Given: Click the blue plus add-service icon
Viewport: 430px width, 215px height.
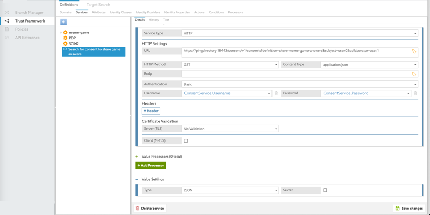Looking at the screenshot, I should pyautogui.click(x=63, y=22).
